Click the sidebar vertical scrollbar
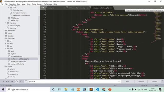The image size is (164, 92). pyautogui.click(x=39, y=36)
